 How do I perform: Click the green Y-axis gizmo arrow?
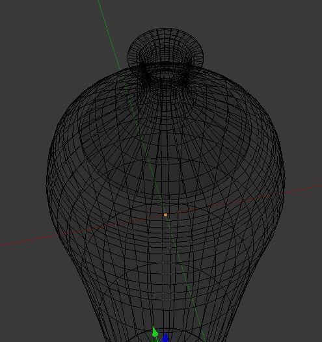coord(155,333)
